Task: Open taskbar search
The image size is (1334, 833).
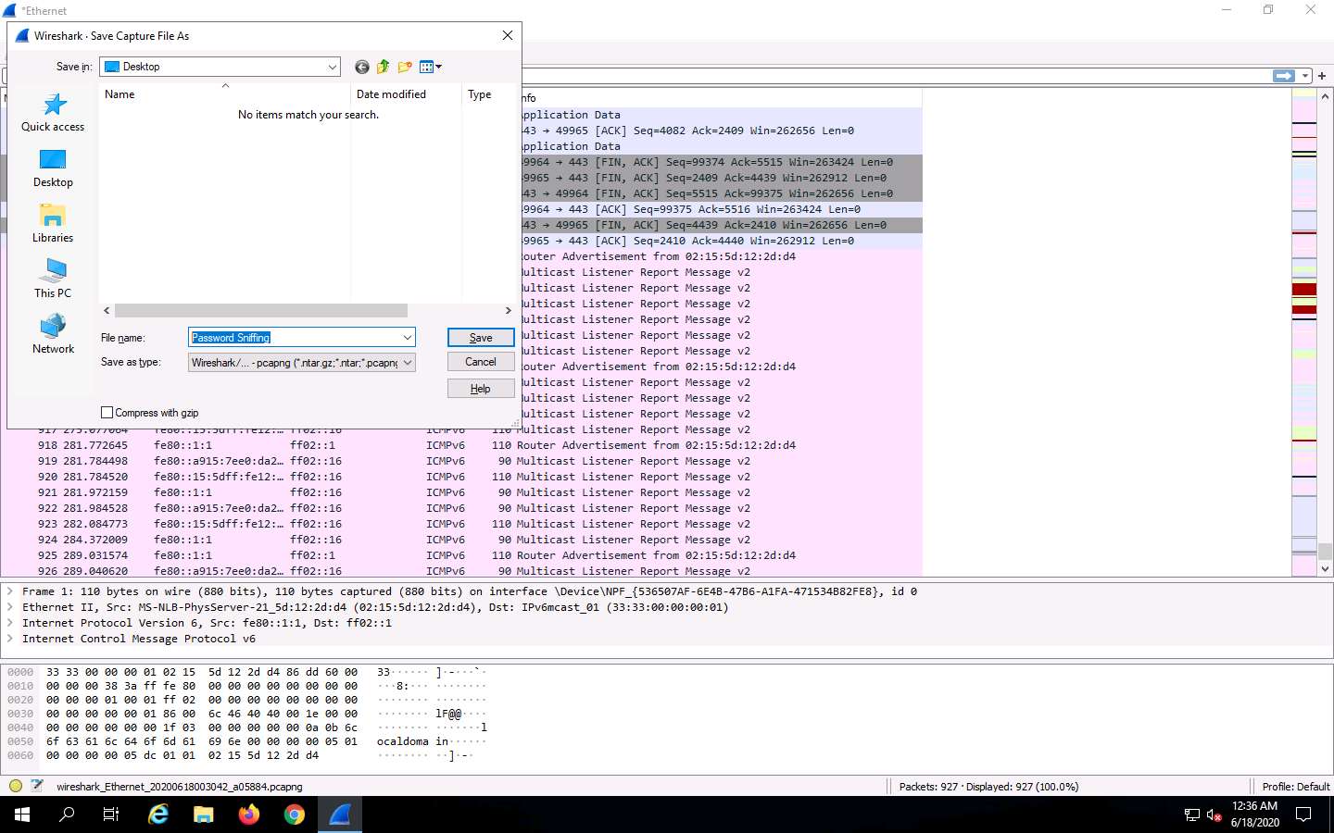Action: pyautogui.click(x=67, y=814)
